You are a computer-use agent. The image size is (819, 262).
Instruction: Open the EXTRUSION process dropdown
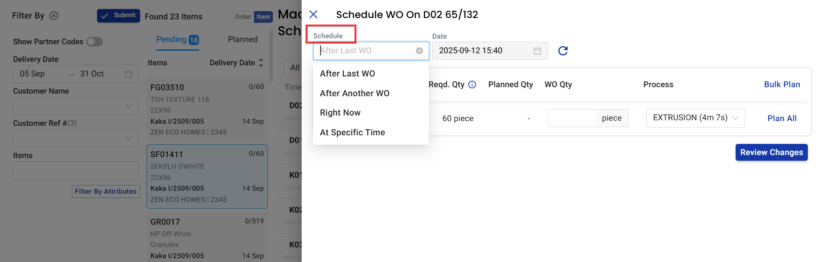pos(695,118)
